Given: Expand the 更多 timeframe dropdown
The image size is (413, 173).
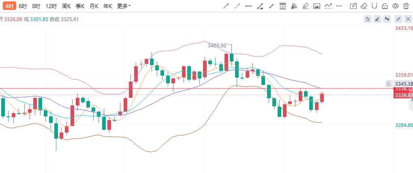Looking at the screenshot, I should point(124,6).
